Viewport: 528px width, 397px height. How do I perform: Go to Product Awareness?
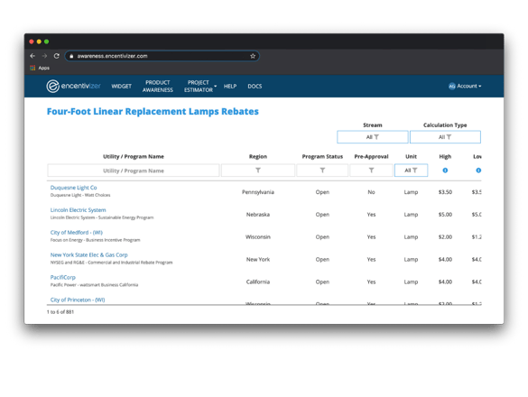[x=158, y=87]
